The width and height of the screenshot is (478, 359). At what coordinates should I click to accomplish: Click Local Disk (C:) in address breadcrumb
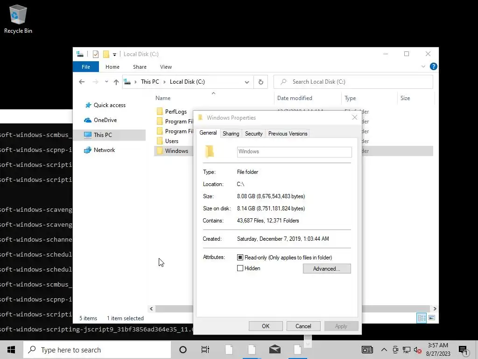pyautogui.click(x=187, y=82)
